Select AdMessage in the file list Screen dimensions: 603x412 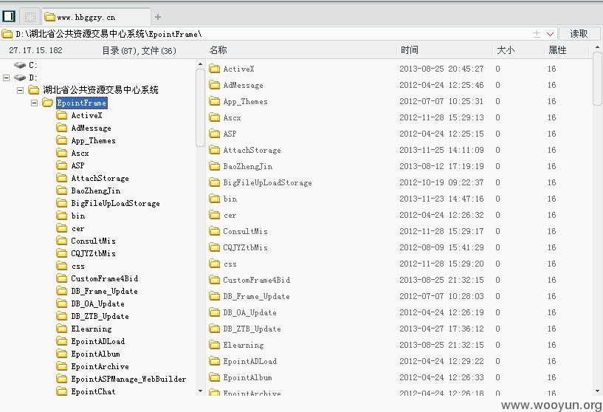(x=243, y=85)
